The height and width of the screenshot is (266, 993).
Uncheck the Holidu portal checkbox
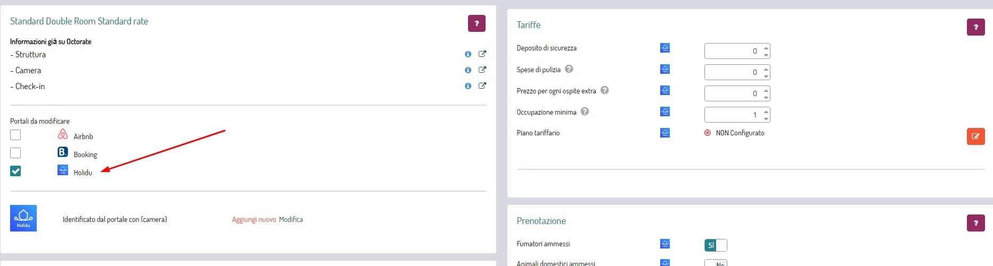15,171
